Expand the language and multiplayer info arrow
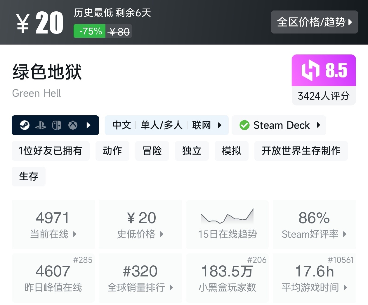368x305 pixels. click(220, 125)
